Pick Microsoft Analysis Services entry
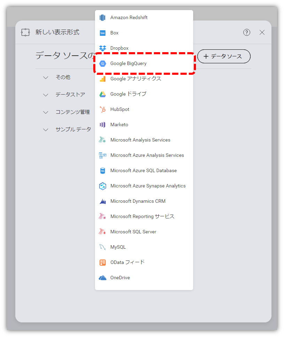Viewport: 284px width, 337px height. tap(144, 140)
